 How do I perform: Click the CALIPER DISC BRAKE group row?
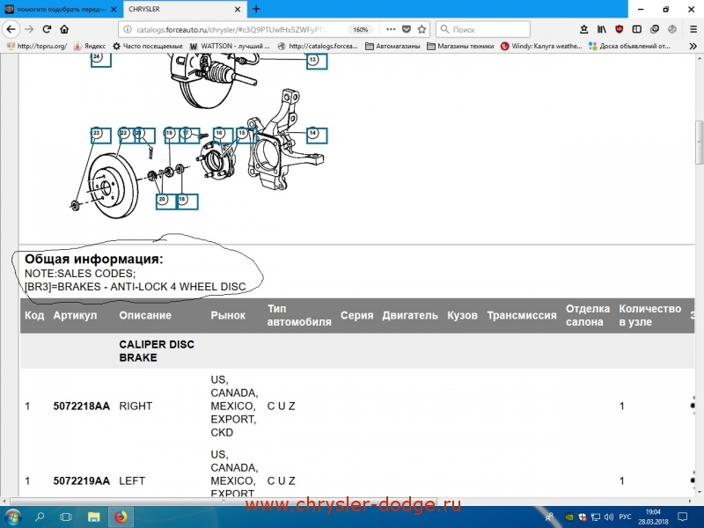tap(357, 351)
